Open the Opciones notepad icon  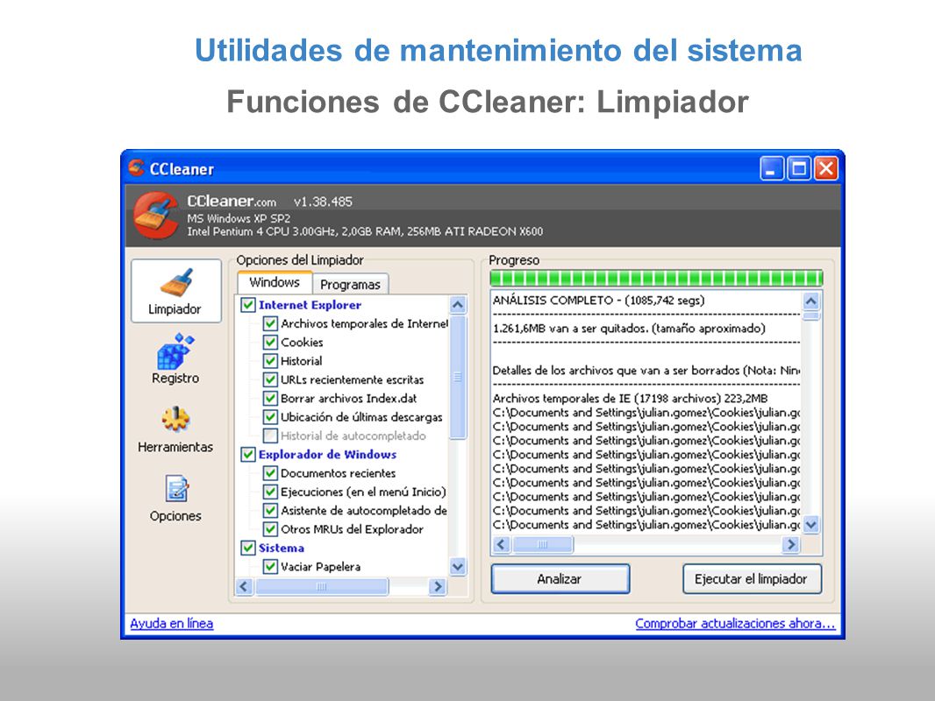pyautogui.click(x=176, y=488)
